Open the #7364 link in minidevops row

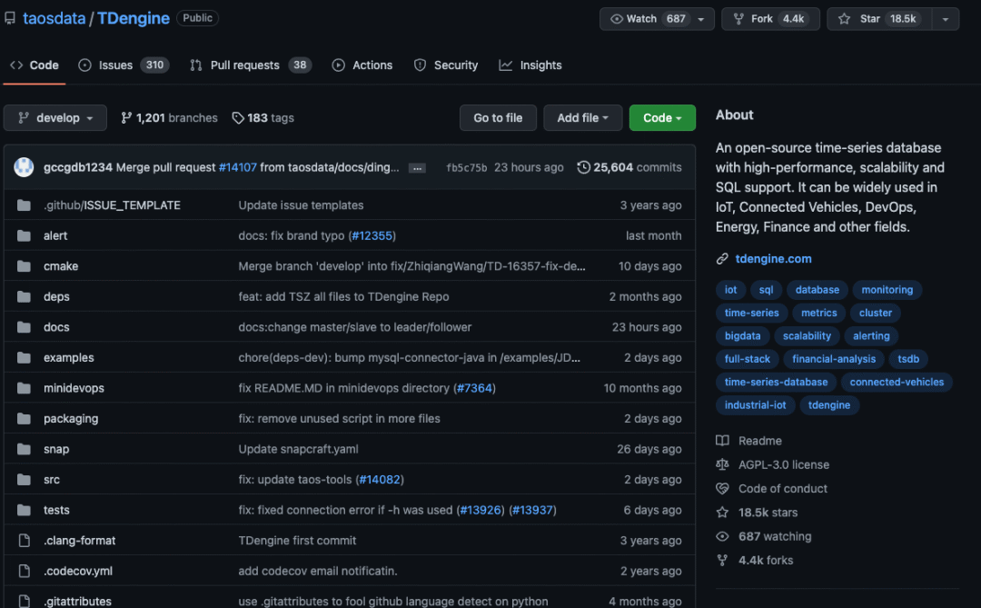pyautogui.click(x=474, y=388)
